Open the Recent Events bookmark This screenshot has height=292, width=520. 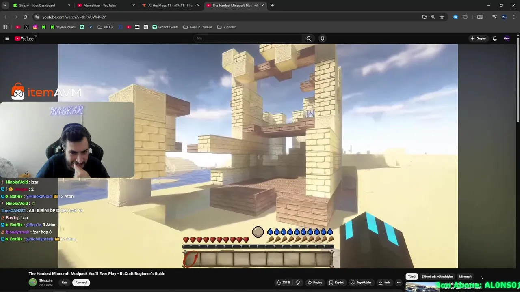coord(165,27)
